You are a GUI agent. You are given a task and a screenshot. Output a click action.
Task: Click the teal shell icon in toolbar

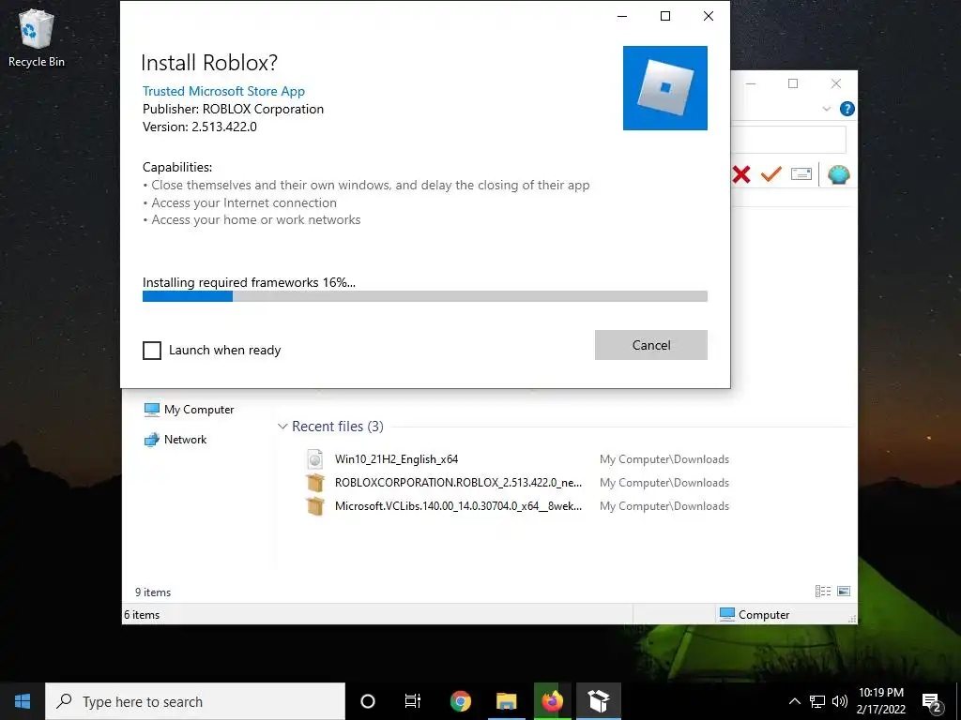[x=838, y=174]
